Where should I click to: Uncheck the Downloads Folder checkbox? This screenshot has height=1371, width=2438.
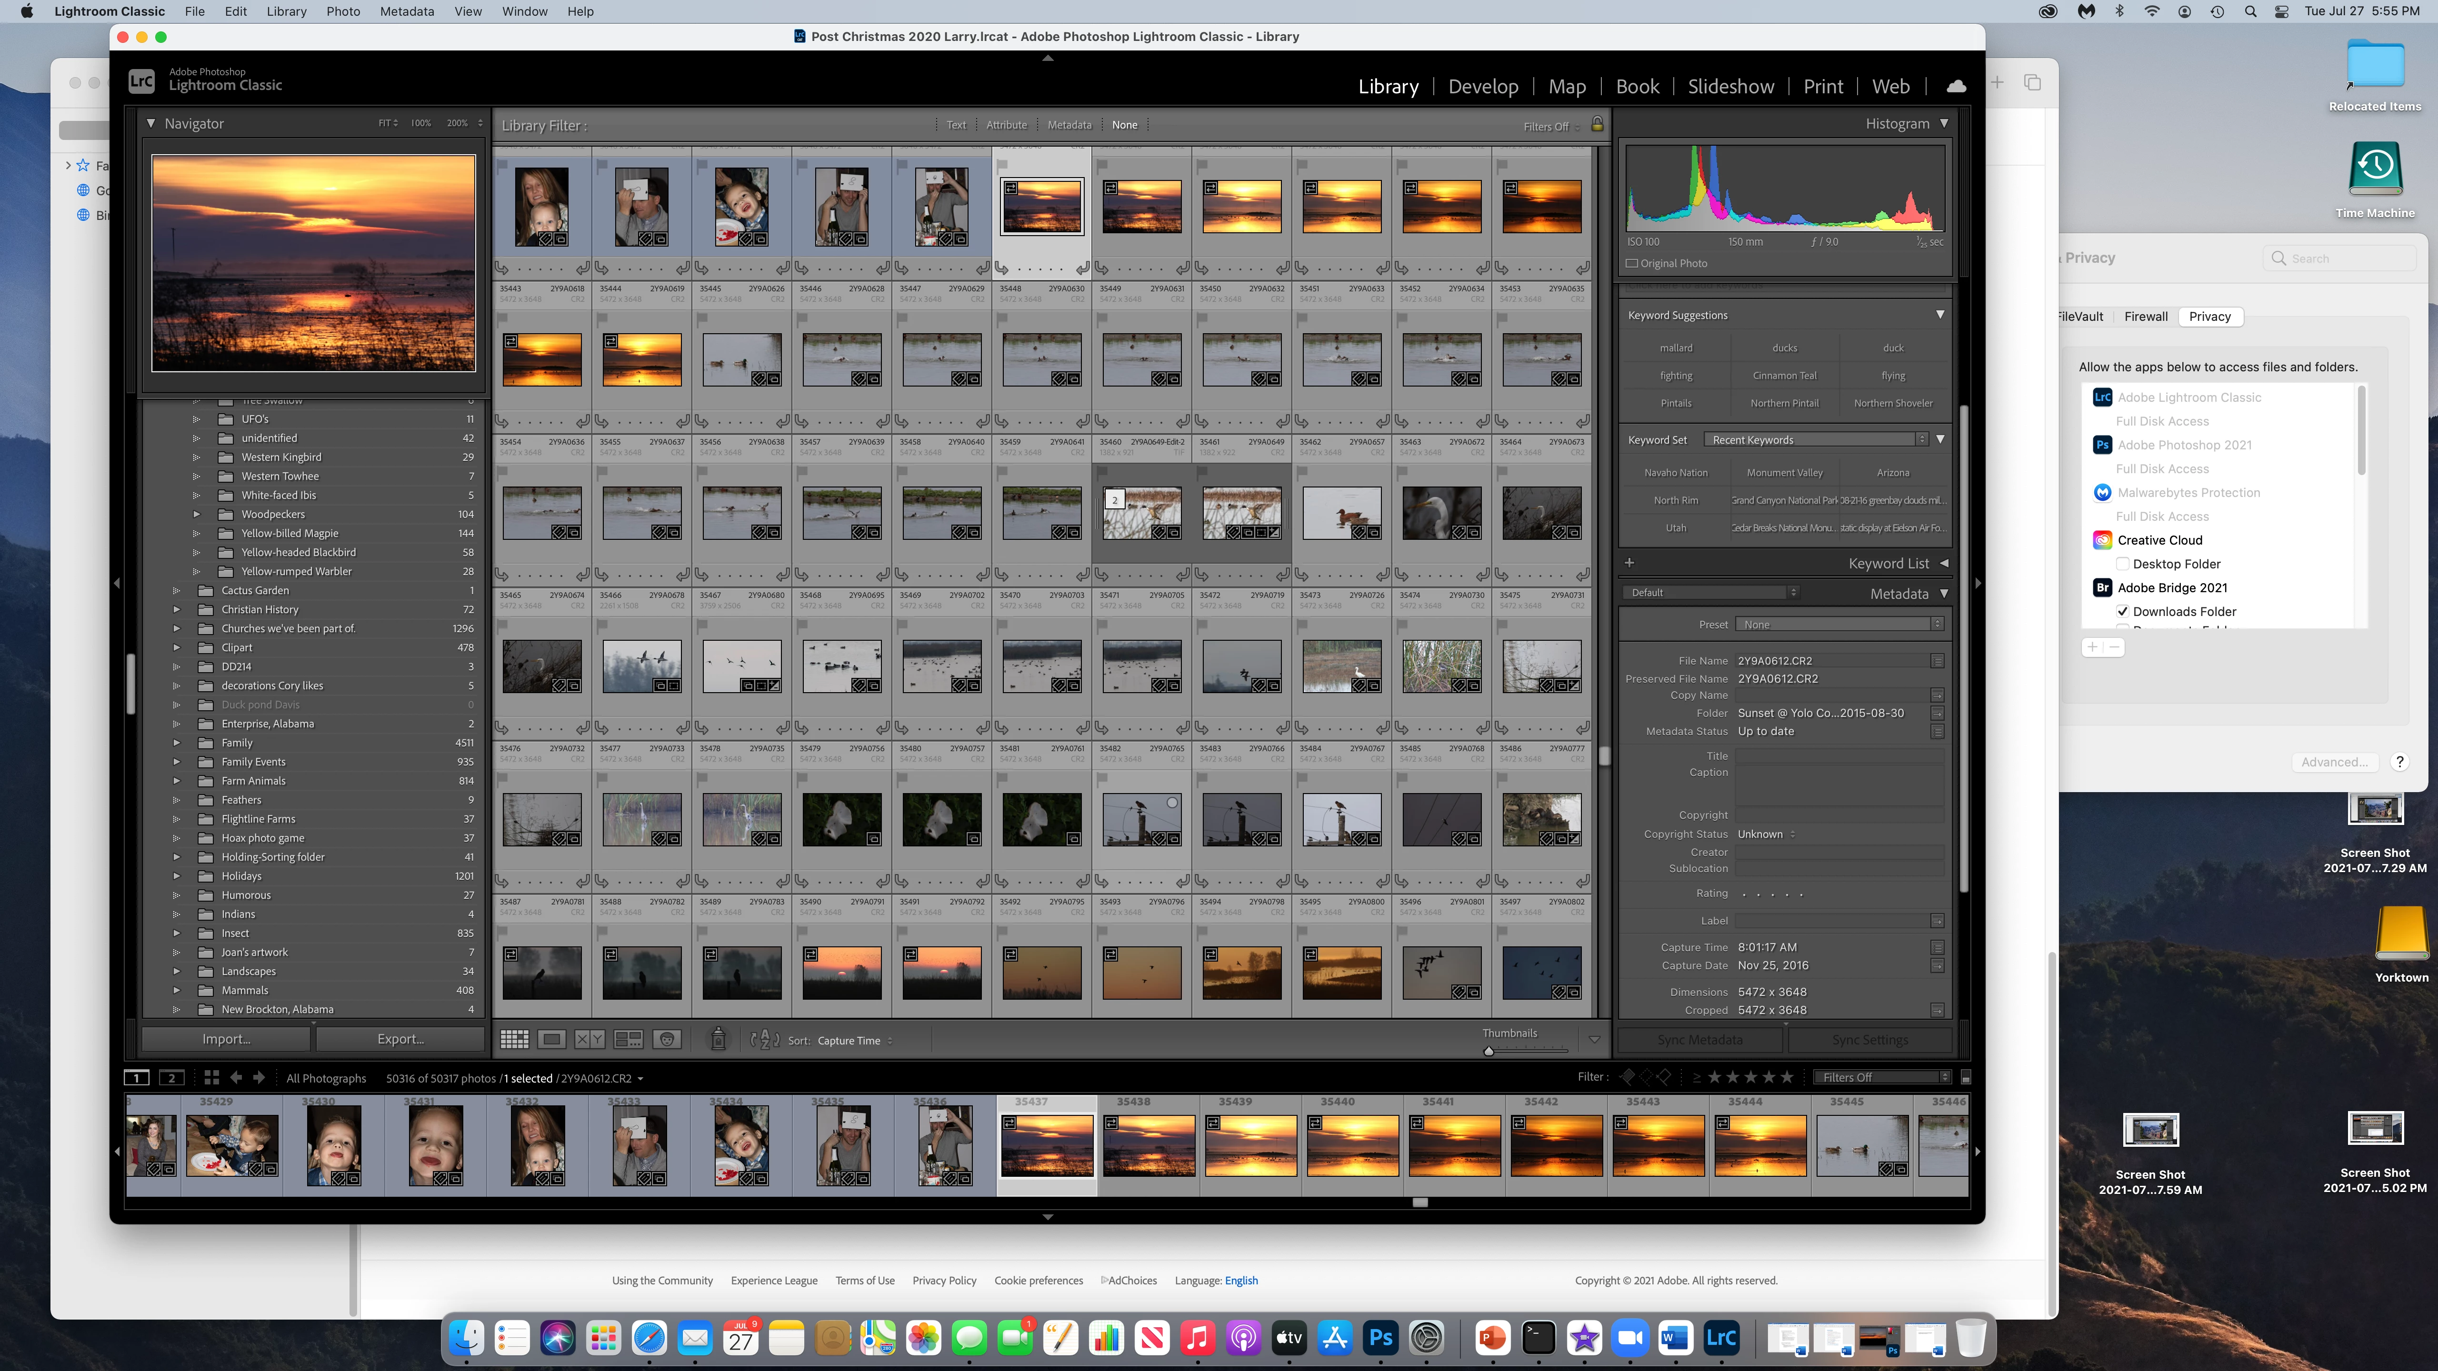point(2123,611)
